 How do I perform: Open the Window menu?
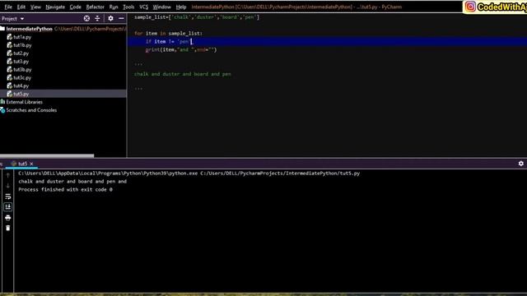161,7
